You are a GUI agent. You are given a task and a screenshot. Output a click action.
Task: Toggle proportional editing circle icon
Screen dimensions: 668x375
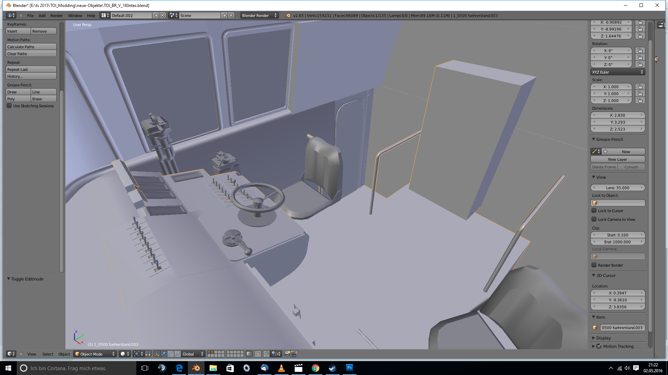258,354
